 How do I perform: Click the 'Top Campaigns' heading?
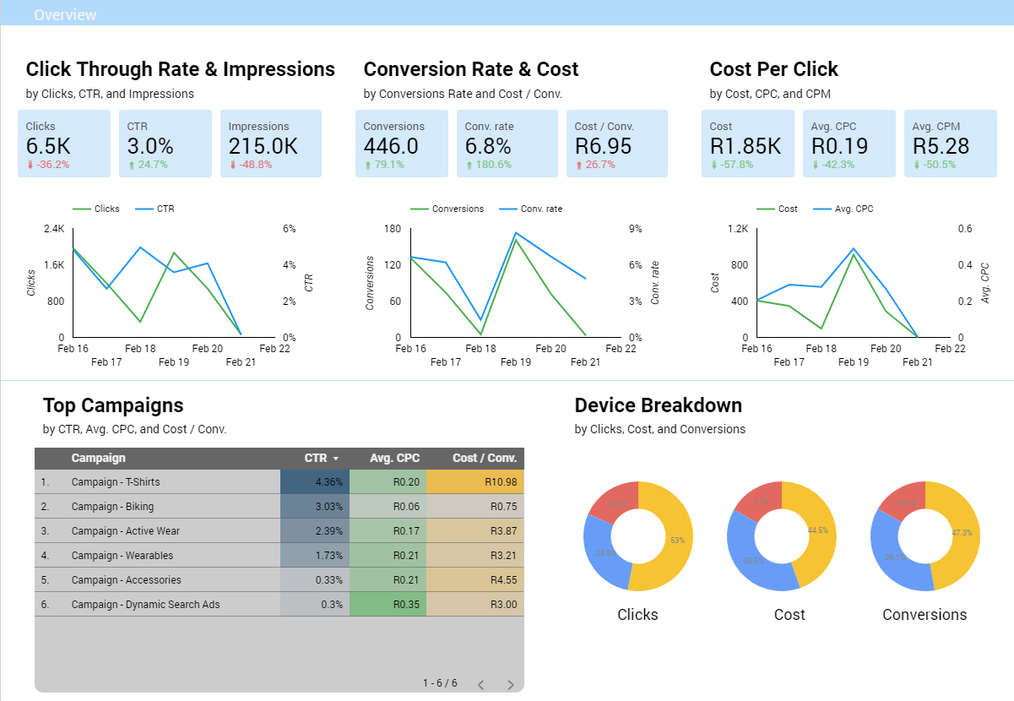(x=113, y=405)
